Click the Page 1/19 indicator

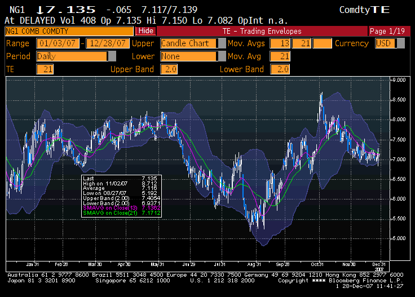point(386,31)
